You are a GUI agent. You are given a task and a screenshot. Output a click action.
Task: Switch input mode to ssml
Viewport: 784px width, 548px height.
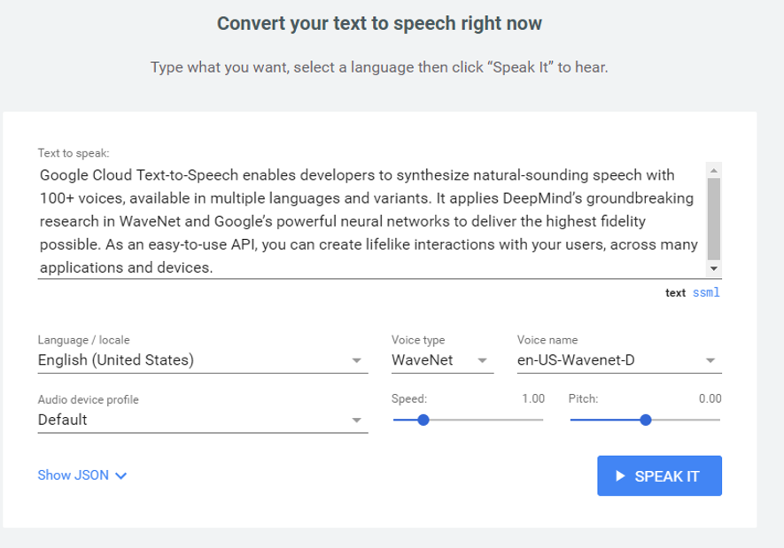[706, 292]
